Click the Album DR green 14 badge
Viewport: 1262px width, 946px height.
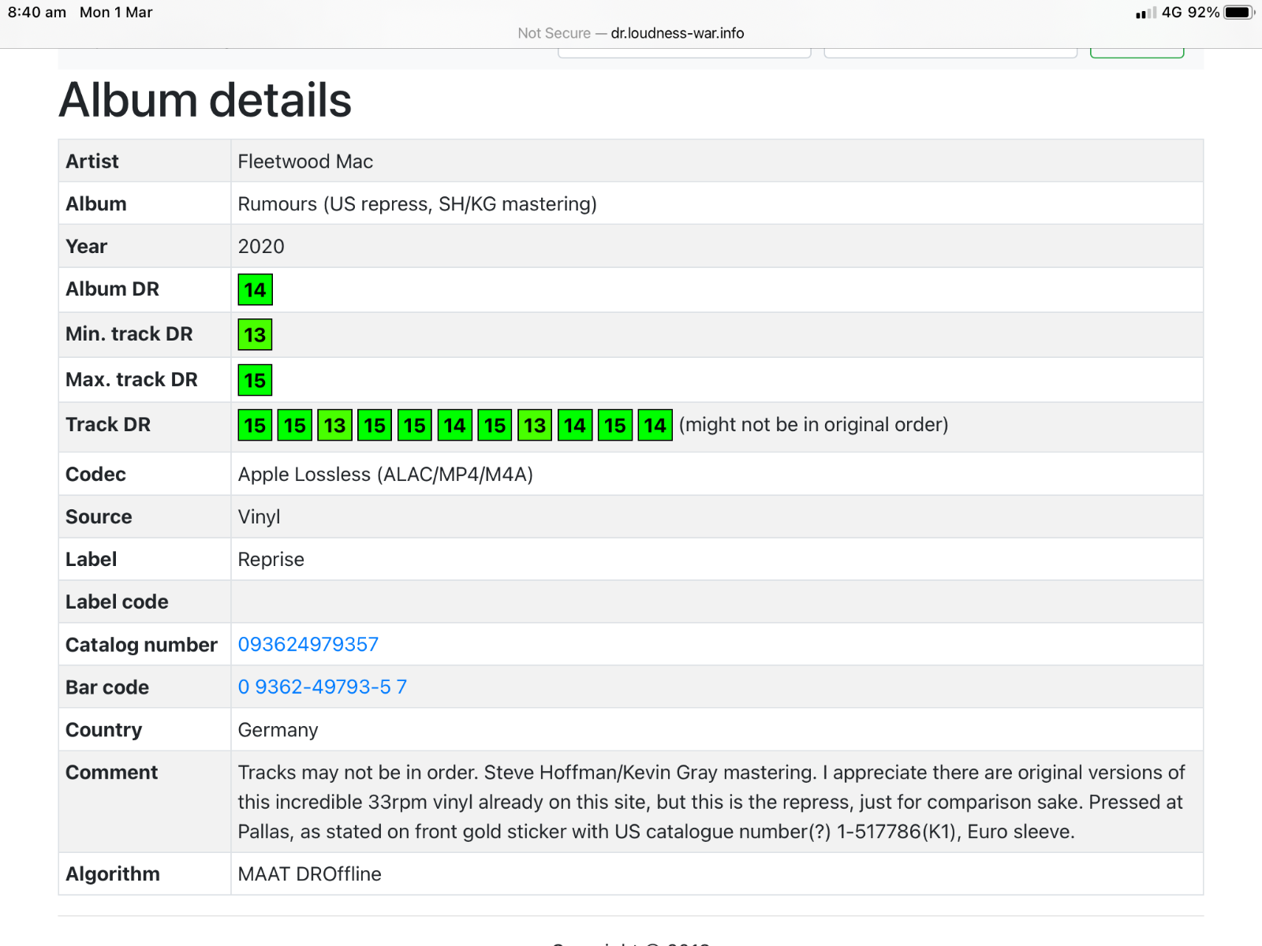(x=255, y=289)
